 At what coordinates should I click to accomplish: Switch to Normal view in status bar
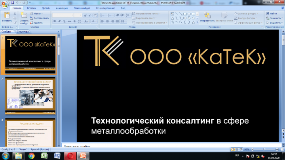pyautogui.click(x=233, y=149)
